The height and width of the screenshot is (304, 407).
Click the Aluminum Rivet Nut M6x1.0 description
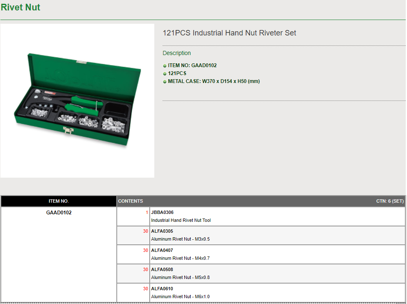180,296
